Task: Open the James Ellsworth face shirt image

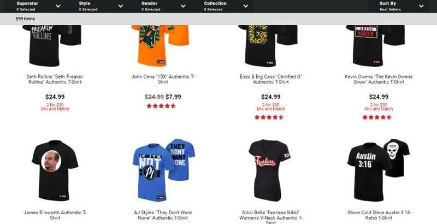Action: (x=55, y=170)
